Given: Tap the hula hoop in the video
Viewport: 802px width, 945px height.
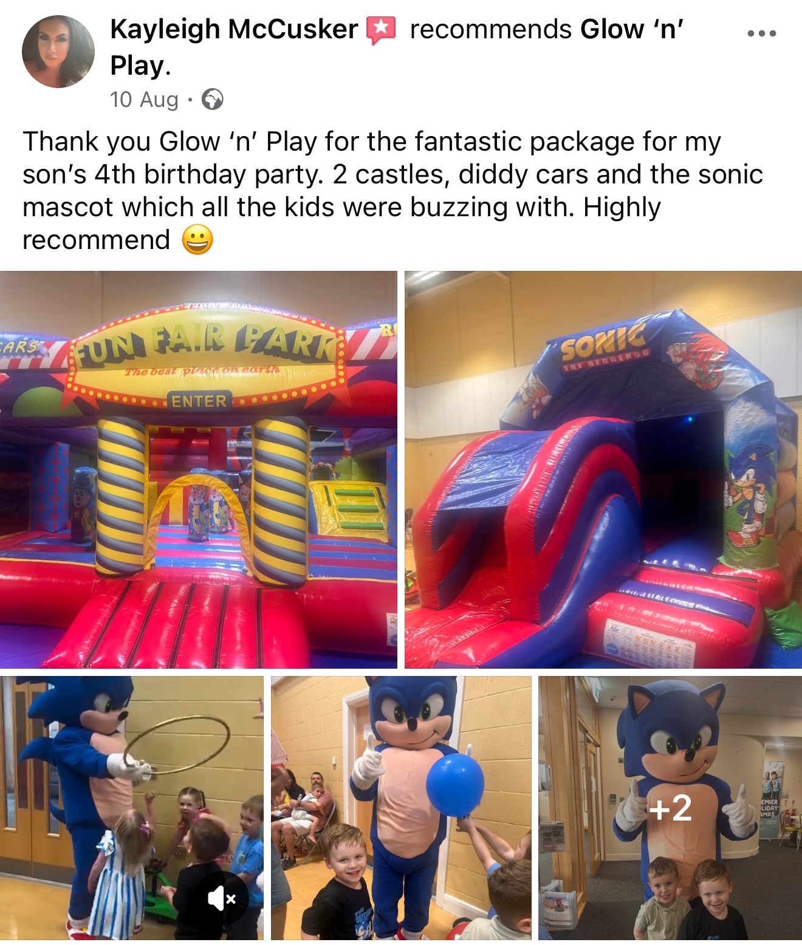Looking at the screenshot, I should [x=177, y=746].
